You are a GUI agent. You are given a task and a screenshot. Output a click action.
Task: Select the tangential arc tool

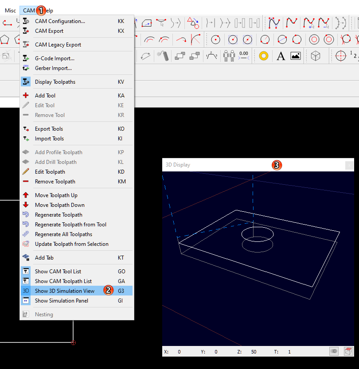pos(181,39)
